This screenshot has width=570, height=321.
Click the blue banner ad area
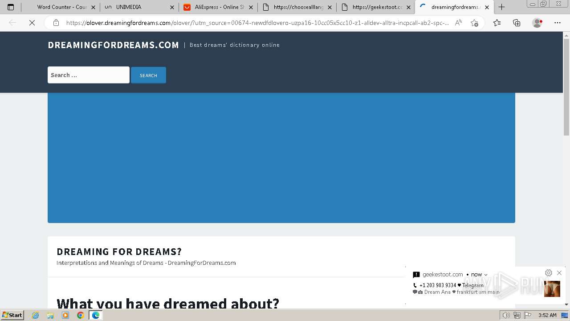point(281,158)
